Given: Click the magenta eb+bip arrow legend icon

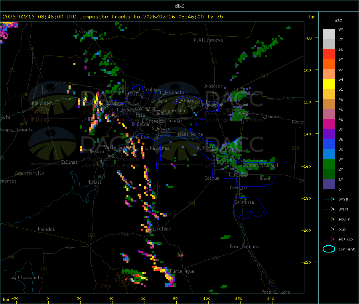Looking at the screenshot, I should (x=329, y=239).
